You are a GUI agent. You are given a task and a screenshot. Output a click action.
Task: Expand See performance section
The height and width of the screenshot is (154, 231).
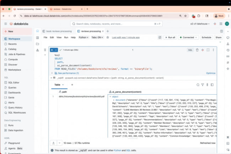(x=66, y=73)
